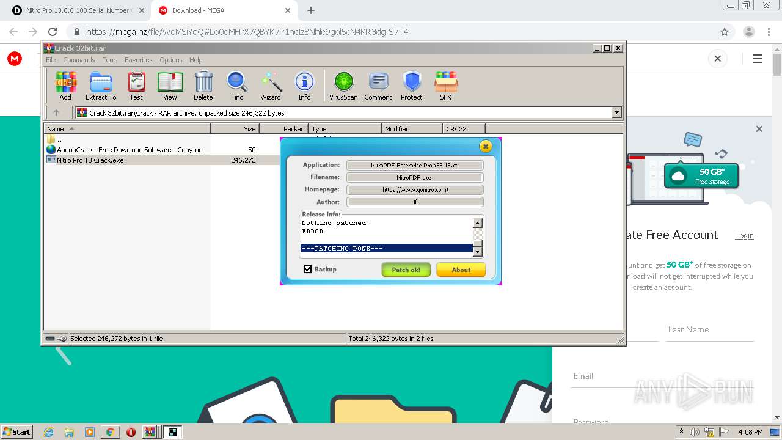Click the MEGA Login link
This screenshot has width=782, height=440.
coord(744,236)
